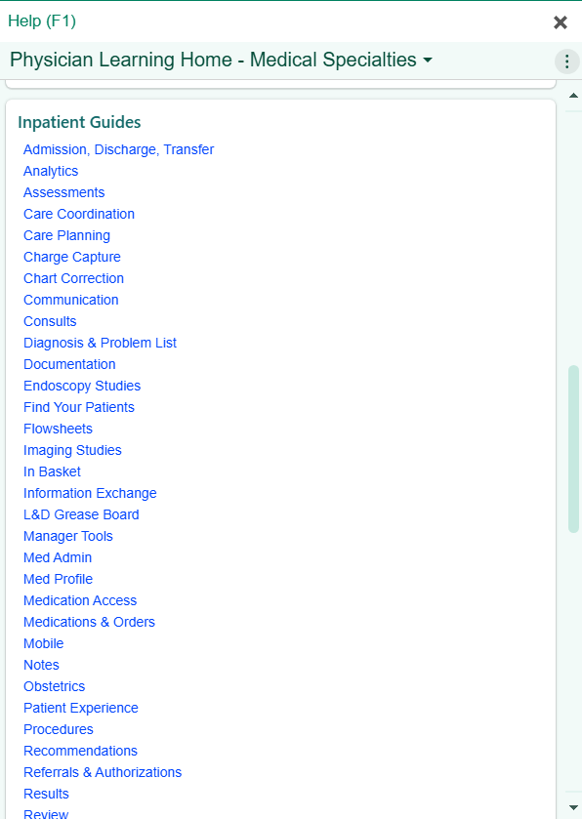Select the Flowsheets link
Viewport: 582px width, 819px height.
58,428
